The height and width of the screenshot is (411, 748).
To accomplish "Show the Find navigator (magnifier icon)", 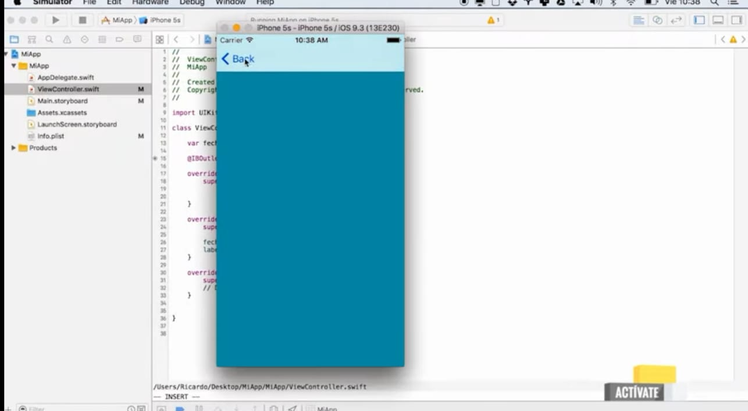I will (49, 40).
